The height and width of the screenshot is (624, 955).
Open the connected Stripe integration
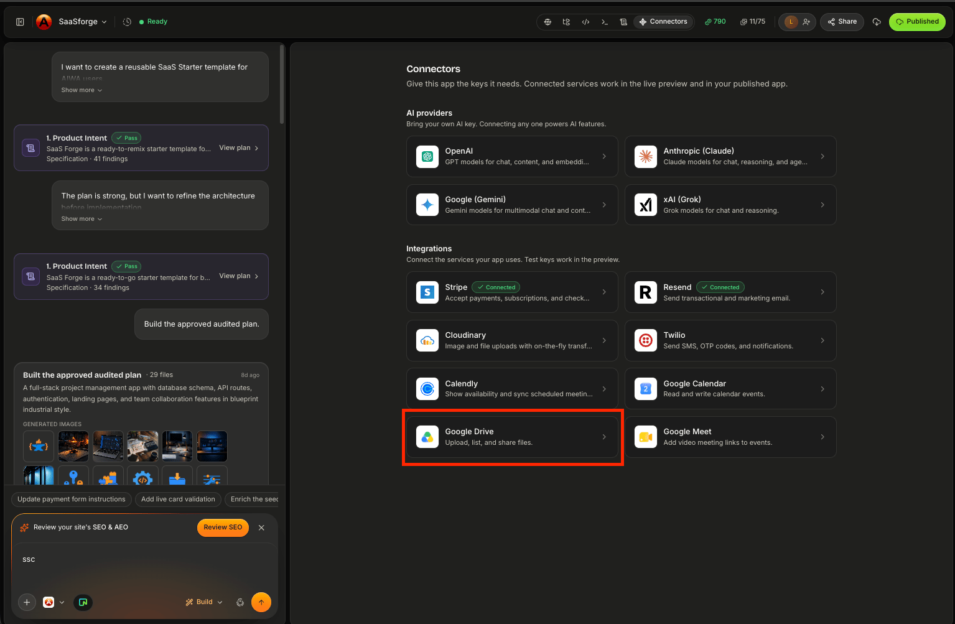[x=512, y=292]
